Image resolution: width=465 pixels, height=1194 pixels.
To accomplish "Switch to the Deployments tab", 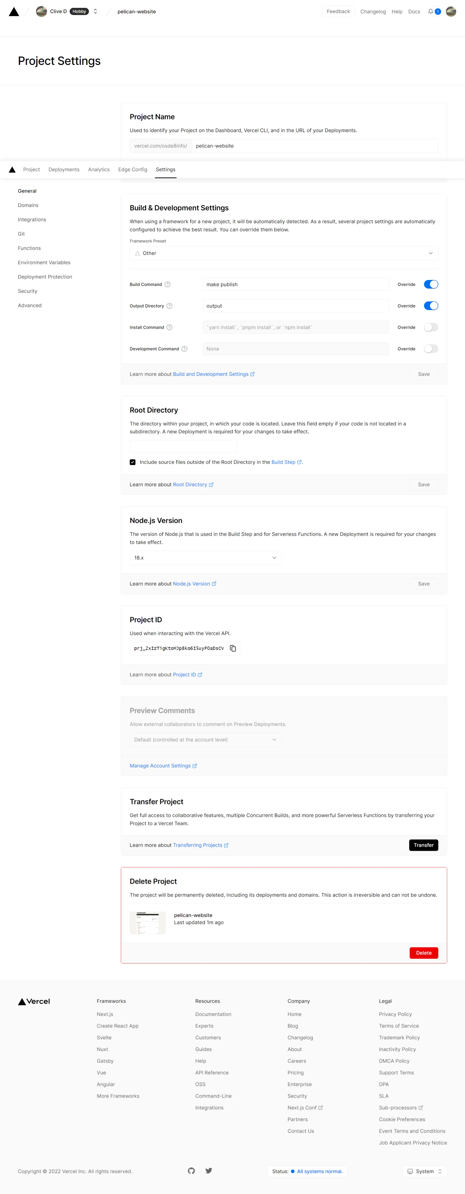I will [x=64, y=170].
